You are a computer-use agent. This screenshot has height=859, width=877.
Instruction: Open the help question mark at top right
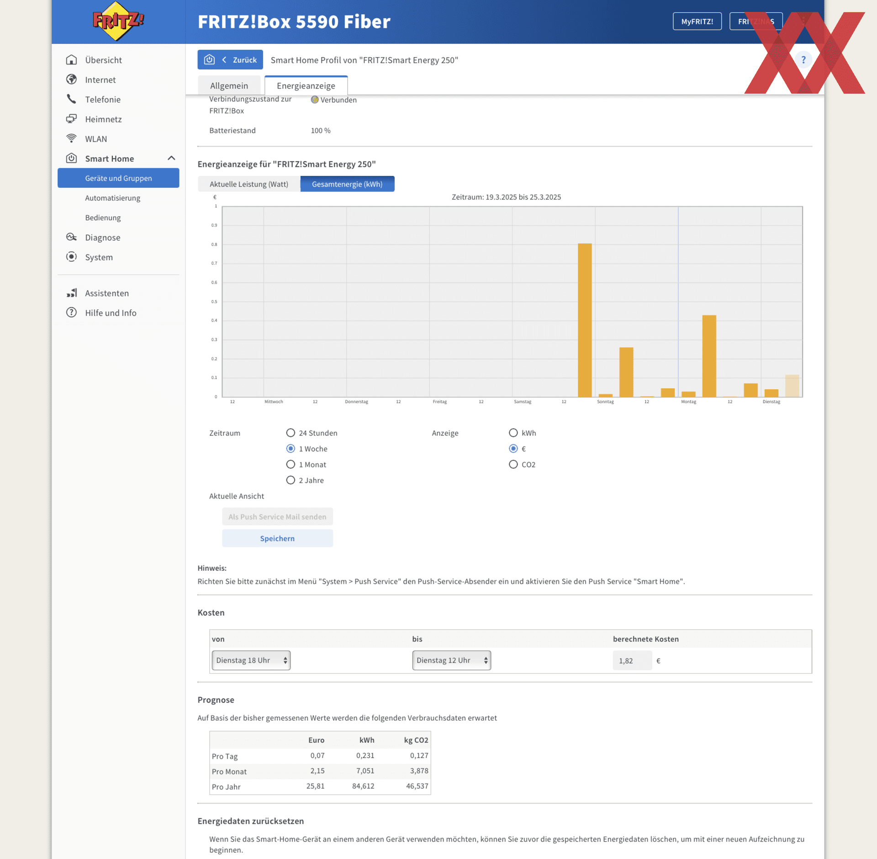point(803,60)
